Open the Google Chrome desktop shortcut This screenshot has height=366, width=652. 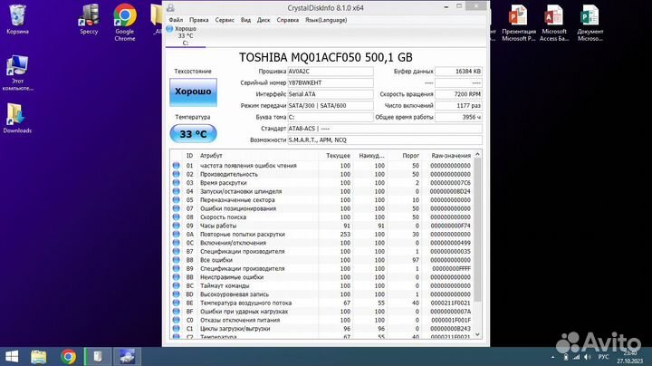pos(125,23)
